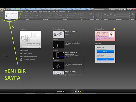The image size is (136, 102).
Task: Expand the Layers panel title arrow
Action: pos(67,19)
